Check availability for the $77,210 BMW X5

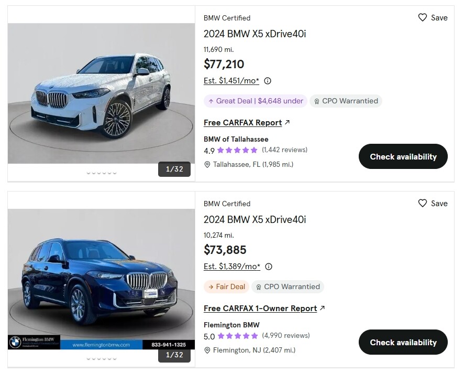(403, 156)
